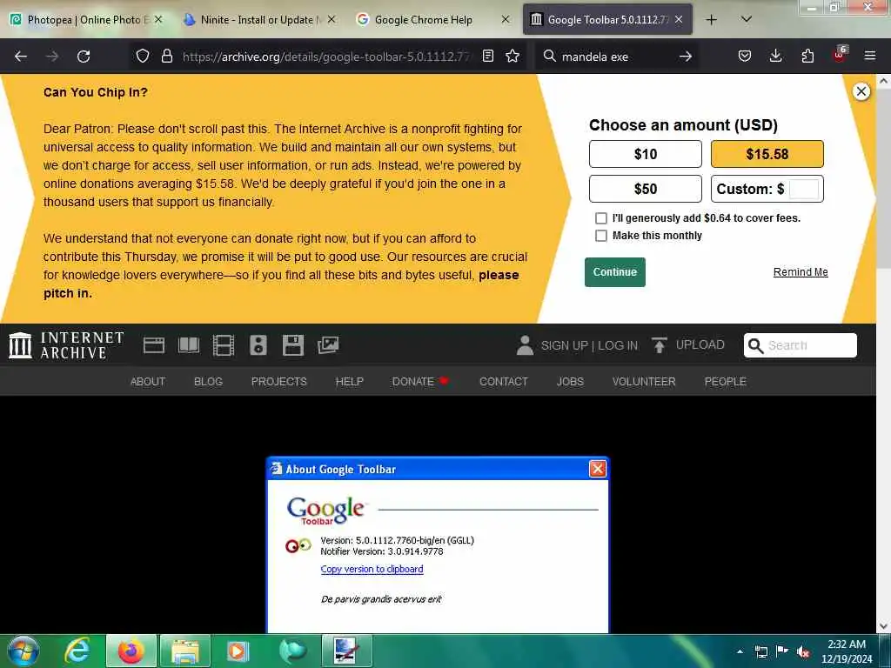Image resolution: width=891 pixels, height=668 pixels.
Task: Open tracking protection shield icon
Action: click(x=143, y=56)
